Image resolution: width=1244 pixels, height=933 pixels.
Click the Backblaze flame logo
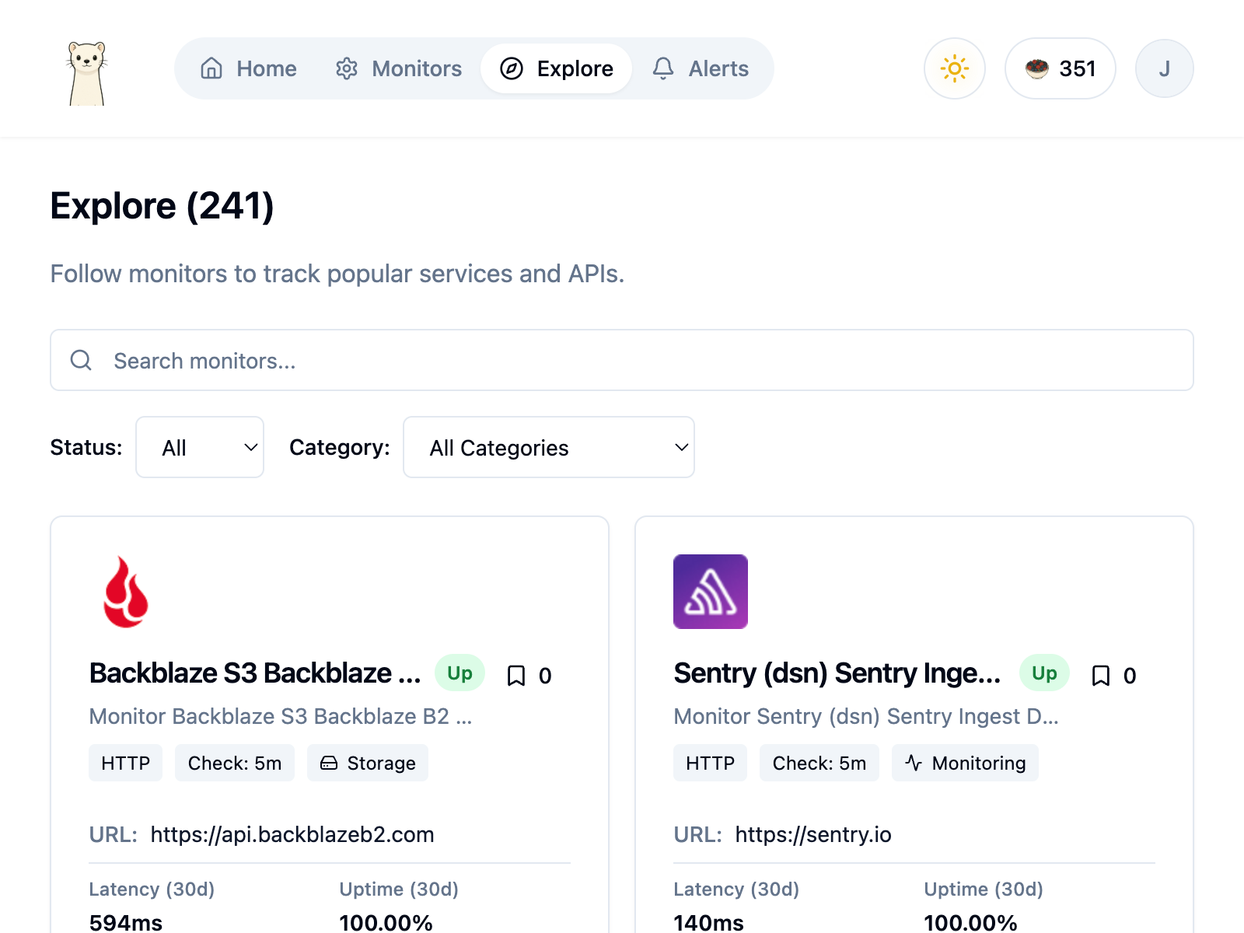[126, 592]
